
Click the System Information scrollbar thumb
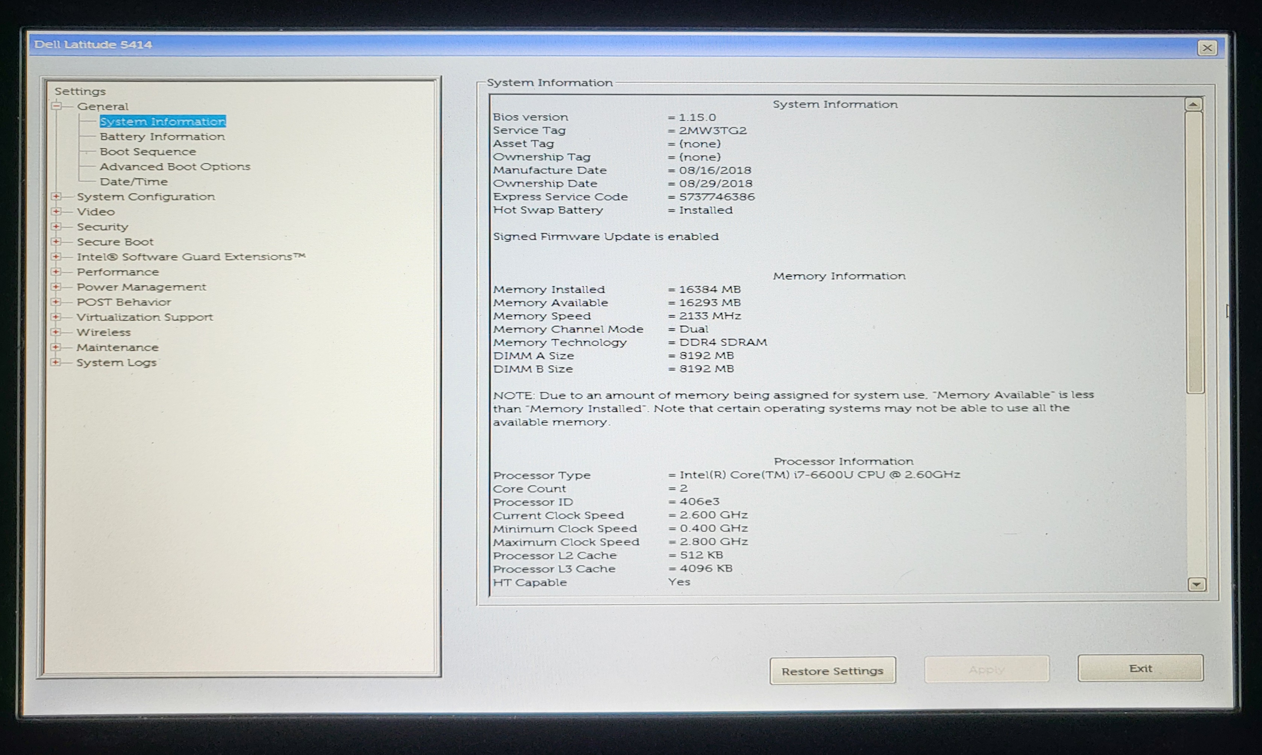click(x=1194, y=252)
